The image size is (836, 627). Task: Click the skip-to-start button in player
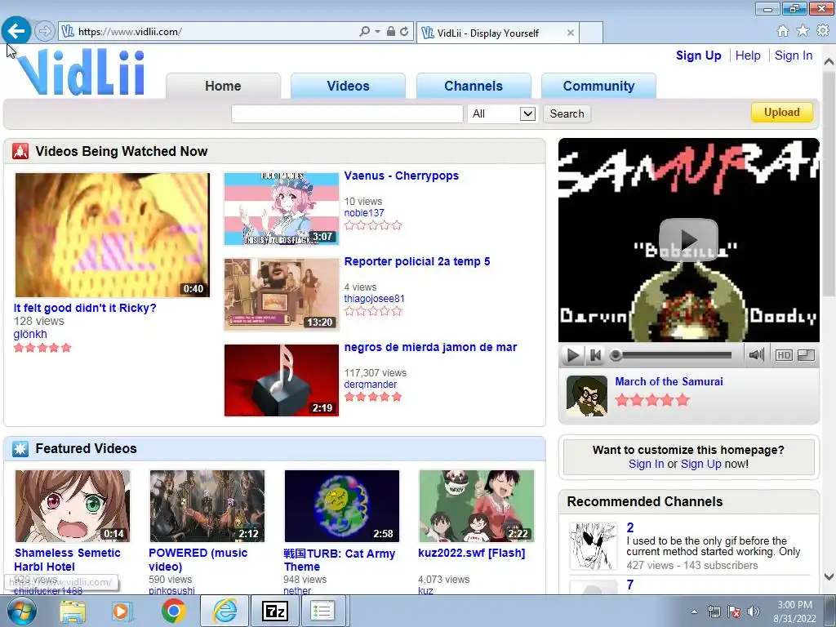point(595,355)
